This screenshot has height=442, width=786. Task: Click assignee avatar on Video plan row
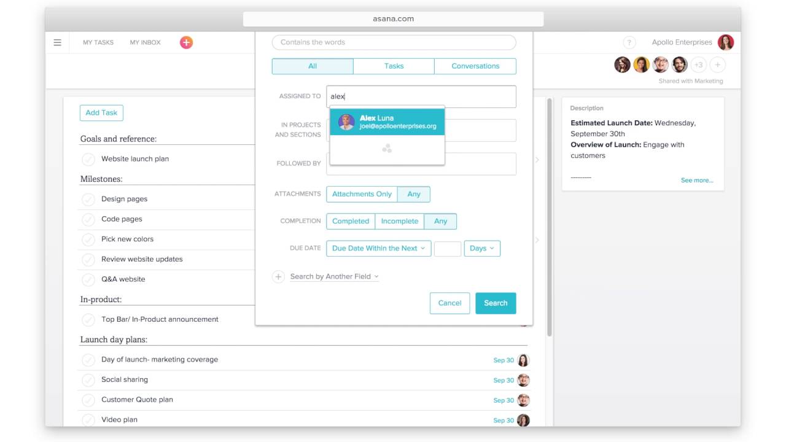coord(523,421)
